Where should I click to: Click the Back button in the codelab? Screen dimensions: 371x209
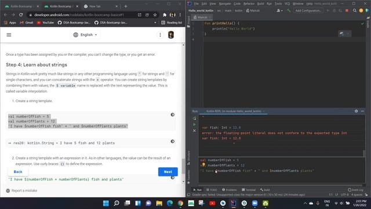(x=18, y=172)
